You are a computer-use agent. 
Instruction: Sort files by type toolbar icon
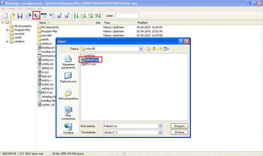(83, 16)
